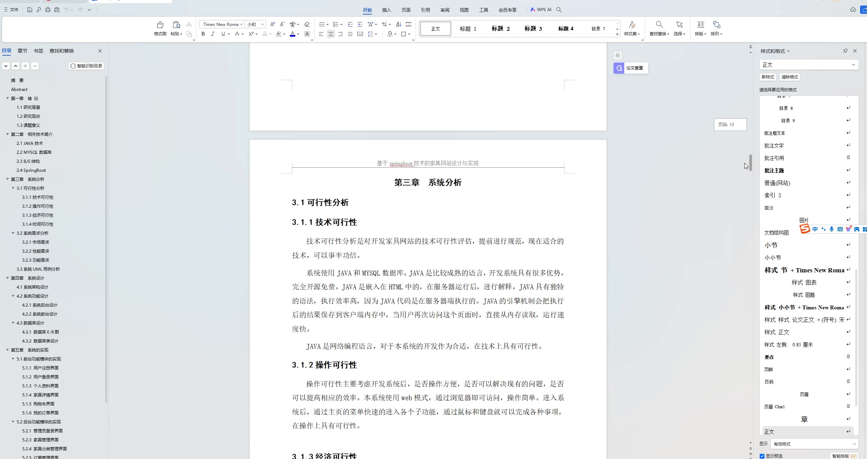Click the Format Painter brush icon
This screenshot has height=459, width=867.
pos(160,25)
